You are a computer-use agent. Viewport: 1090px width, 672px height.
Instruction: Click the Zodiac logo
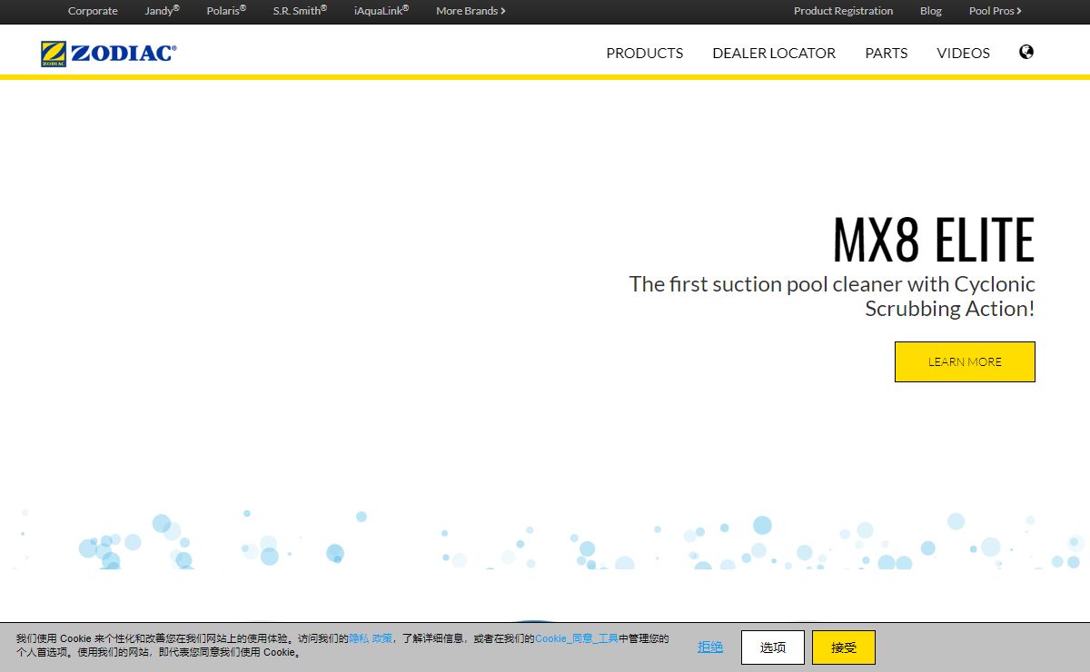coord(108,54)
